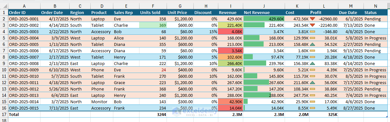Click the yellow dash icon beside 17.00K
Image resolution: width=390 pixels, height=122 pixels.
(x=312, y=102)
